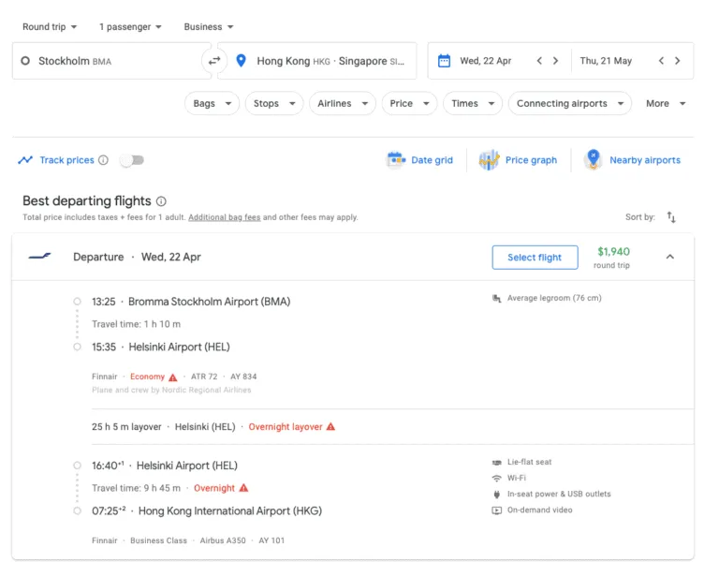
Task: Open Additional bag fees link
Action: tap(224, 217)
